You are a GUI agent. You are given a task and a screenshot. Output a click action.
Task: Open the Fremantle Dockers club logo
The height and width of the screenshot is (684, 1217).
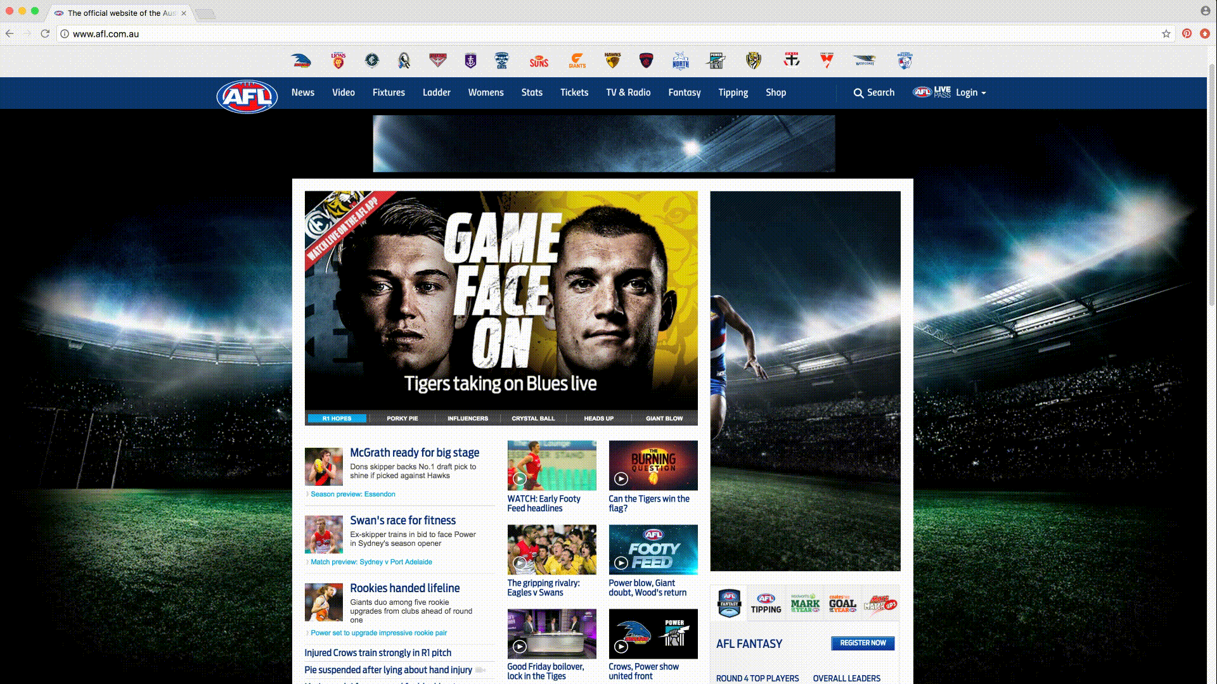[470, 61]
